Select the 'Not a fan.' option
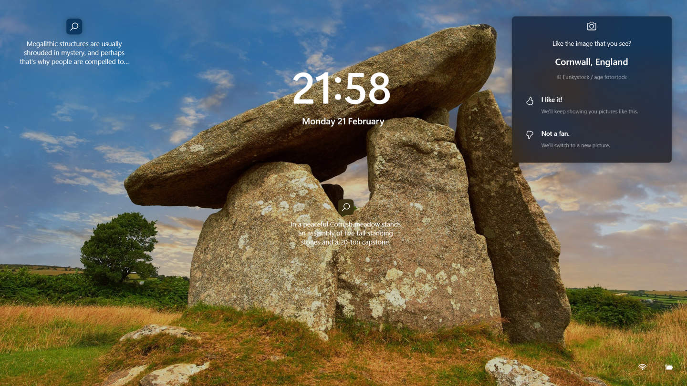The image size is (687, 386). (x=555, y=133)
